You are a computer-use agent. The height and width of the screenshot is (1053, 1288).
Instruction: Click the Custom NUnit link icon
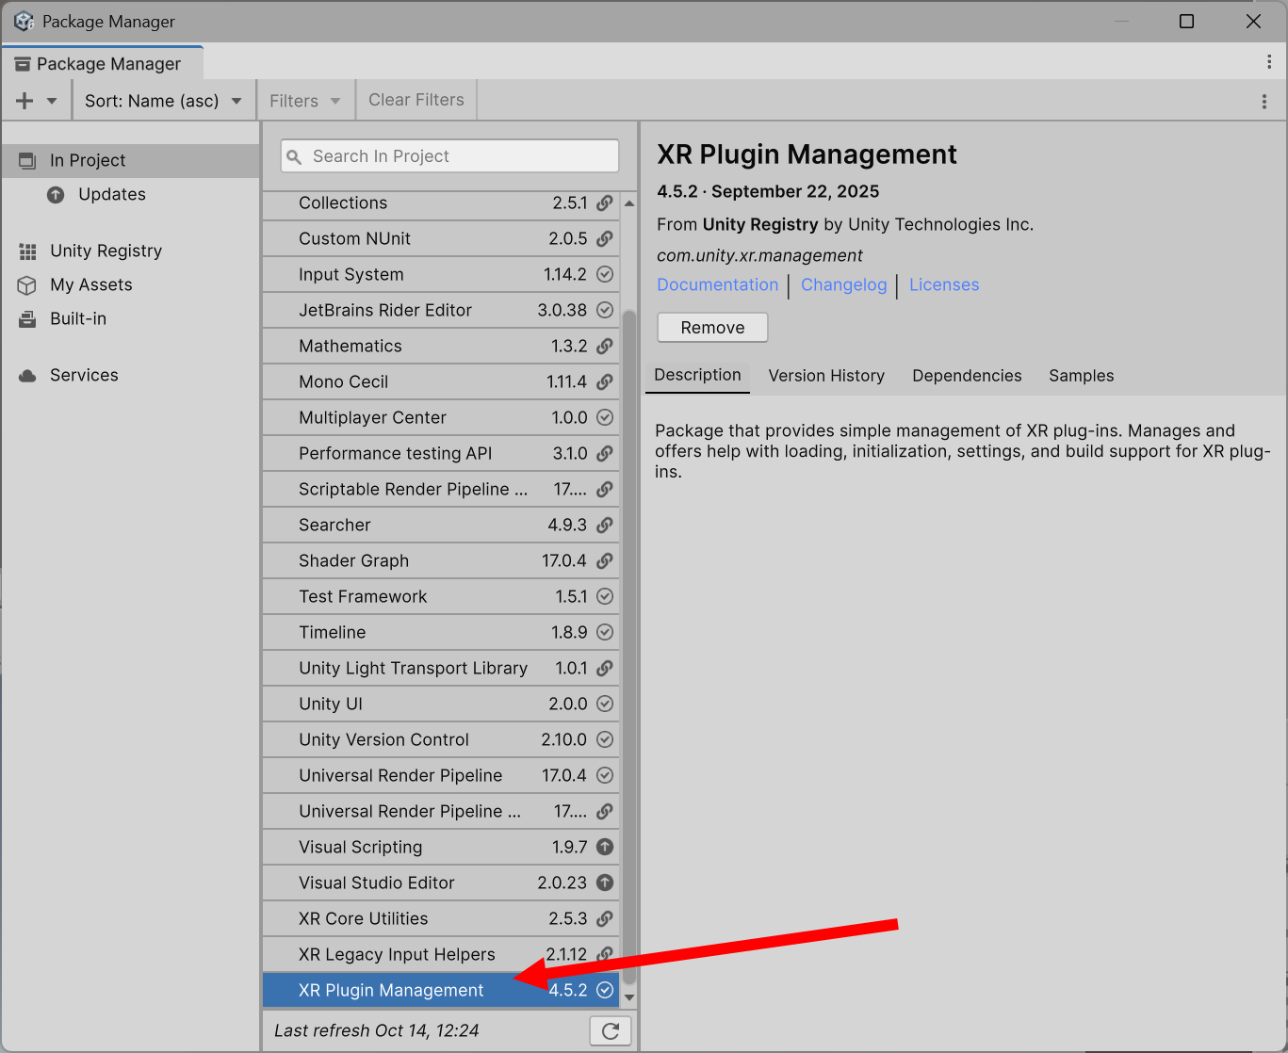[x=605, y=238]
